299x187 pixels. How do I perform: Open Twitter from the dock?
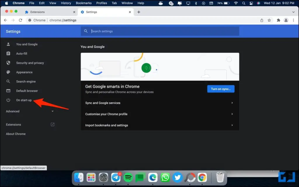coord(177,177)
